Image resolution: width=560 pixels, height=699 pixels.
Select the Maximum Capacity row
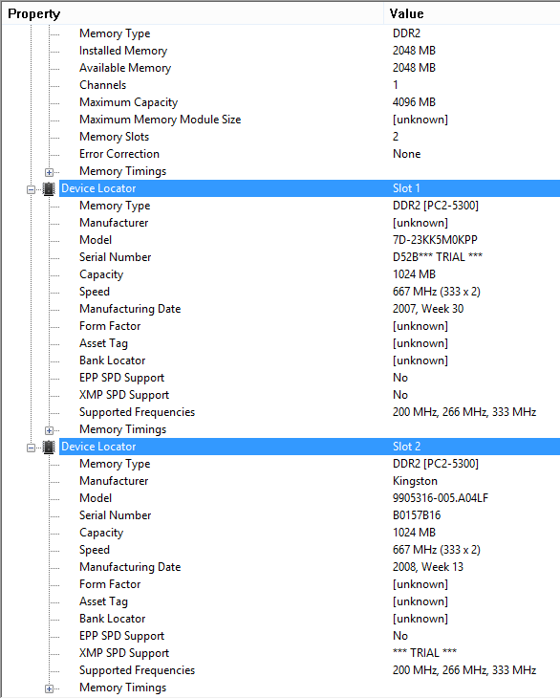pos(310,102)
